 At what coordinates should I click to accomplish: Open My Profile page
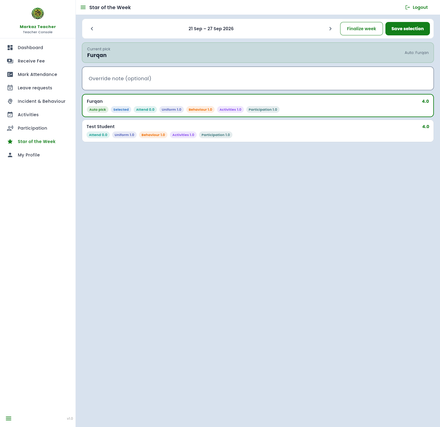[38, 155]
